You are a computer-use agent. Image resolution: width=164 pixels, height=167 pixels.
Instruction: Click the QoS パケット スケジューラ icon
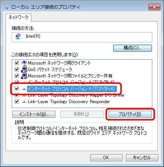[x=24, y=70]
